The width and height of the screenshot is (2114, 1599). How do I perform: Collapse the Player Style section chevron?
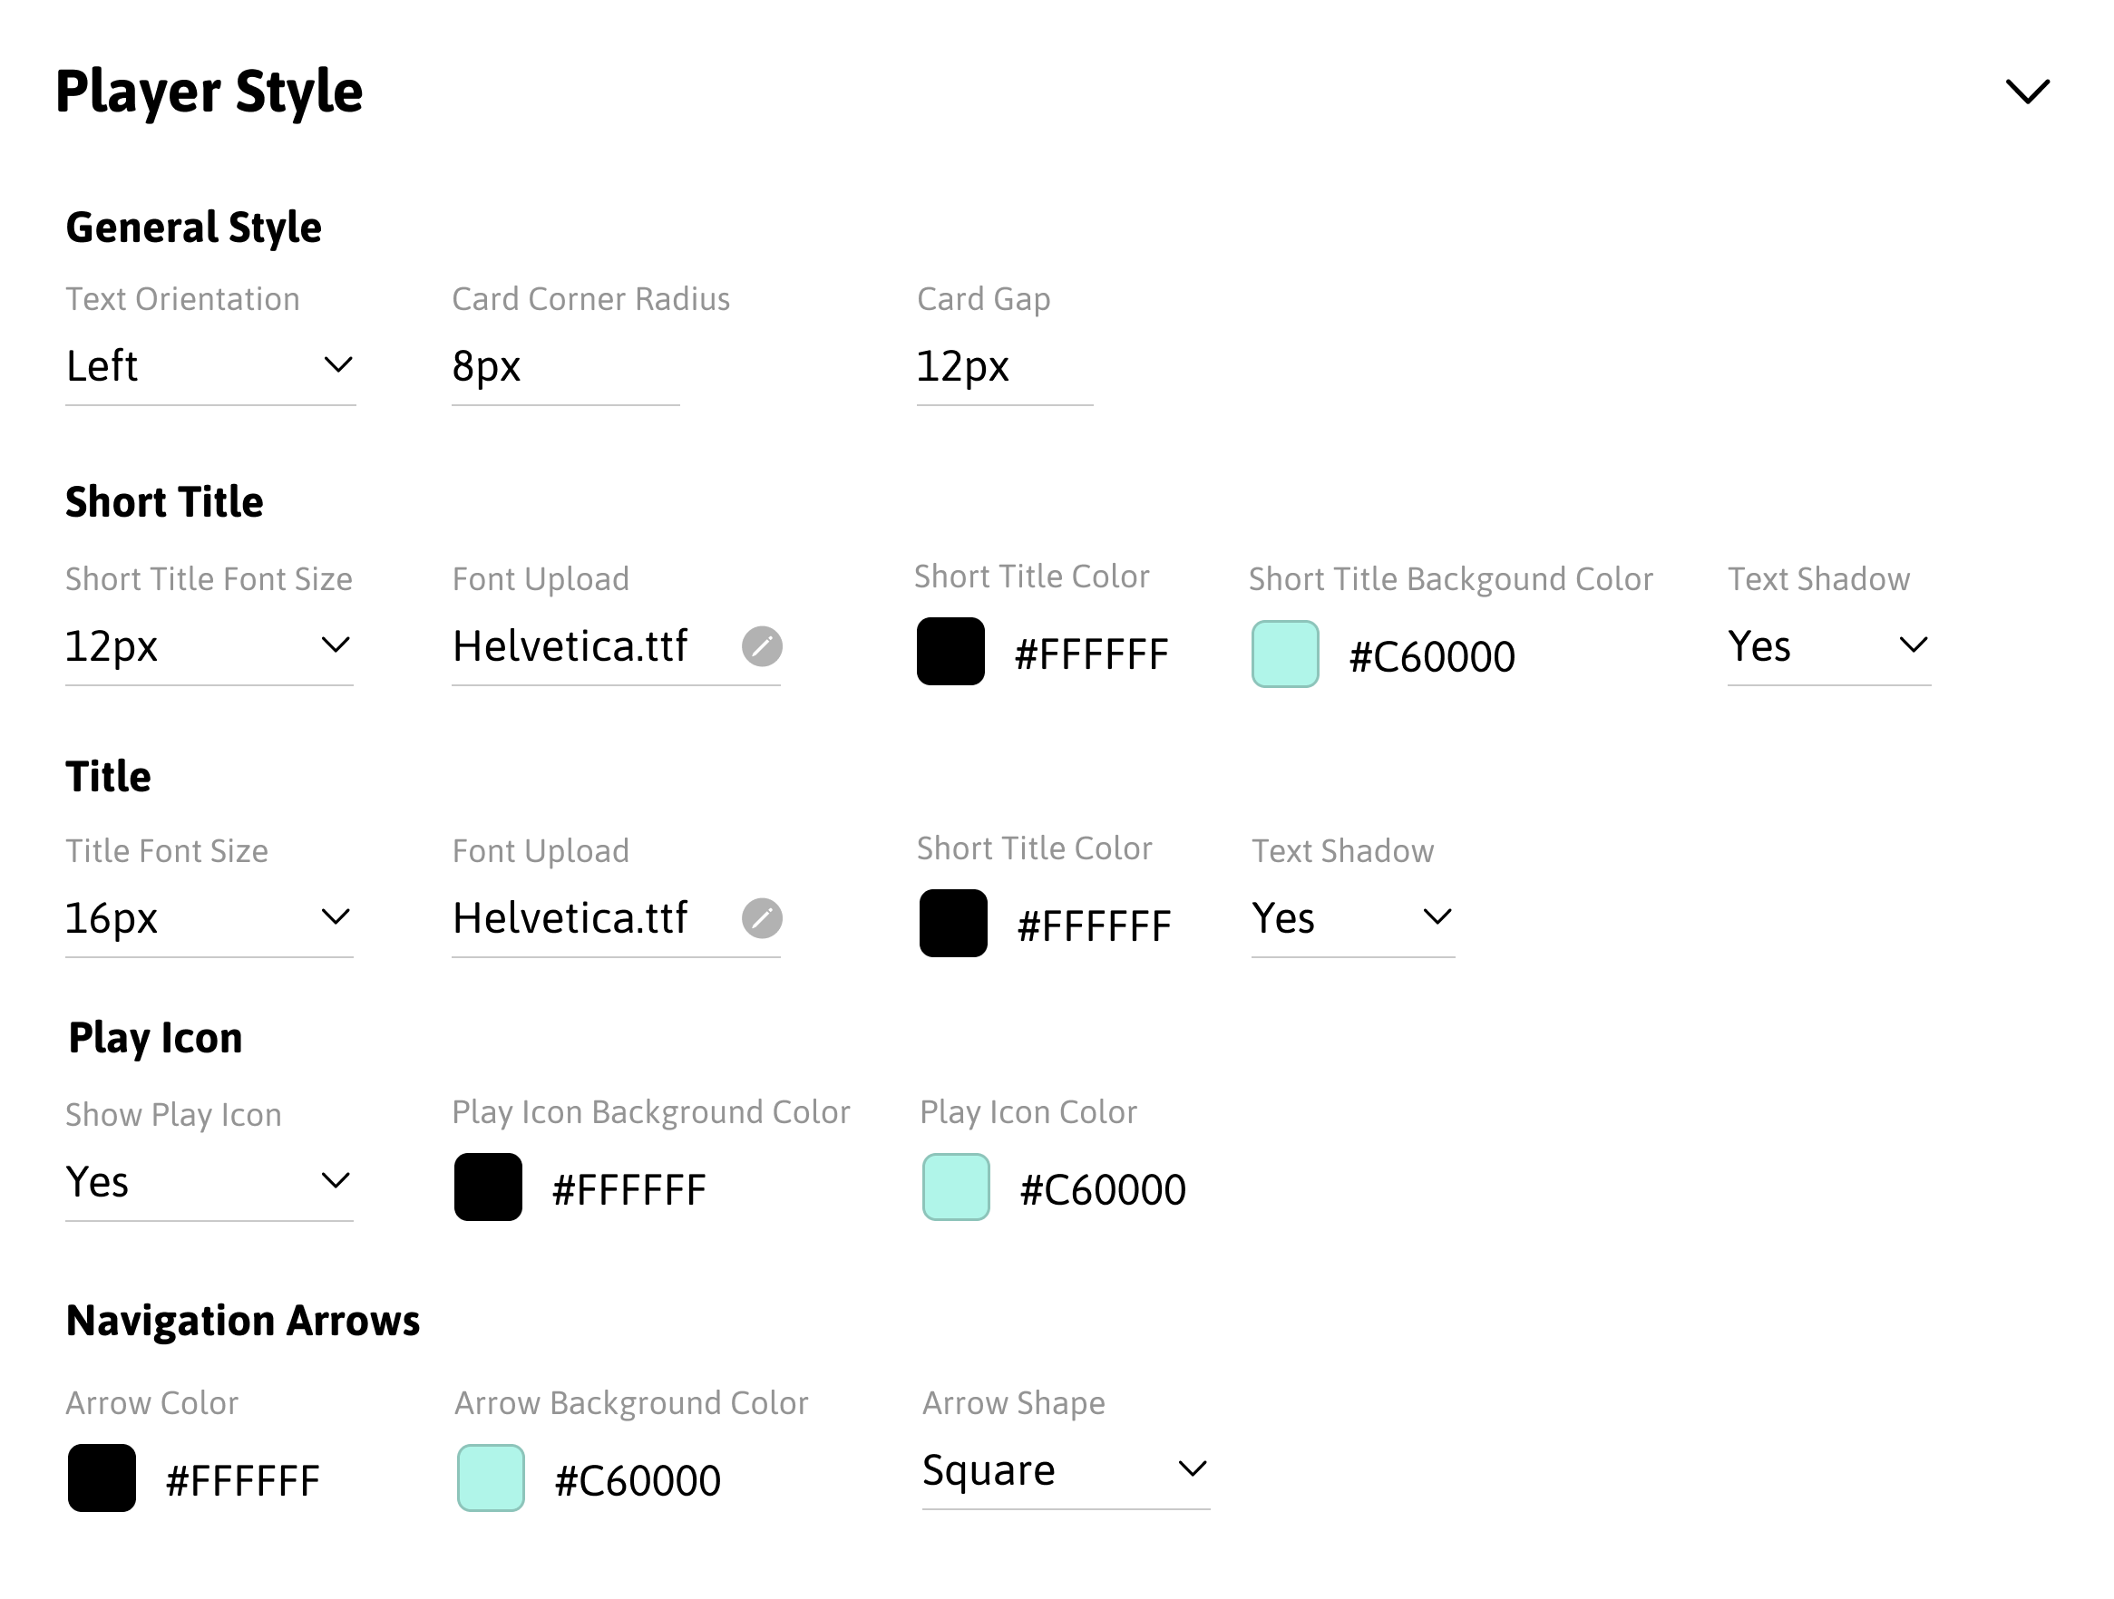2027,92
